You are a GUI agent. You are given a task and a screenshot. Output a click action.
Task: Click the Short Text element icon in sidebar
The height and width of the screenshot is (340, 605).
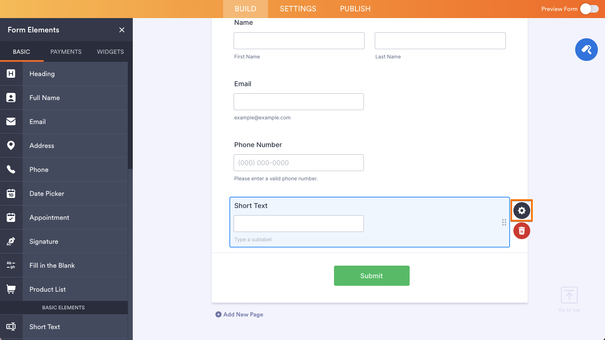(x=11, y=327)
